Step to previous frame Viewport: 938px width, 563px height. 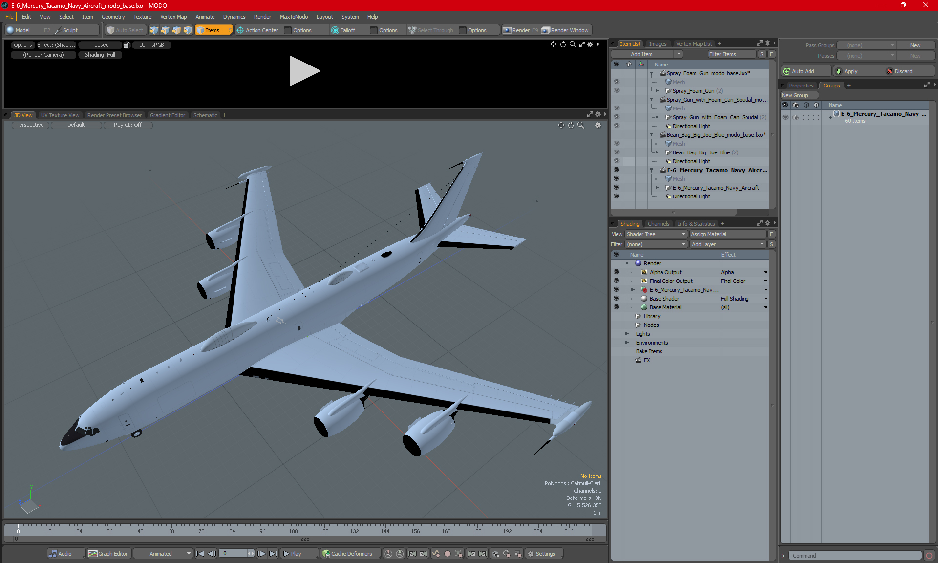(x=212, y=554)
